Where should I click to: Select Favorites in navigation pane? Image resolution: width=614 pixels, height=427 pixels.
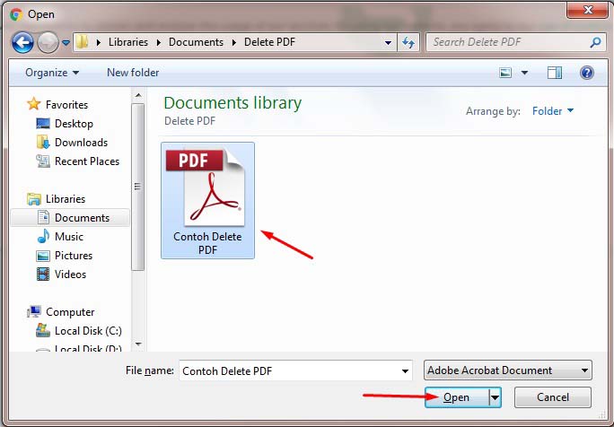tap(66, 104)
